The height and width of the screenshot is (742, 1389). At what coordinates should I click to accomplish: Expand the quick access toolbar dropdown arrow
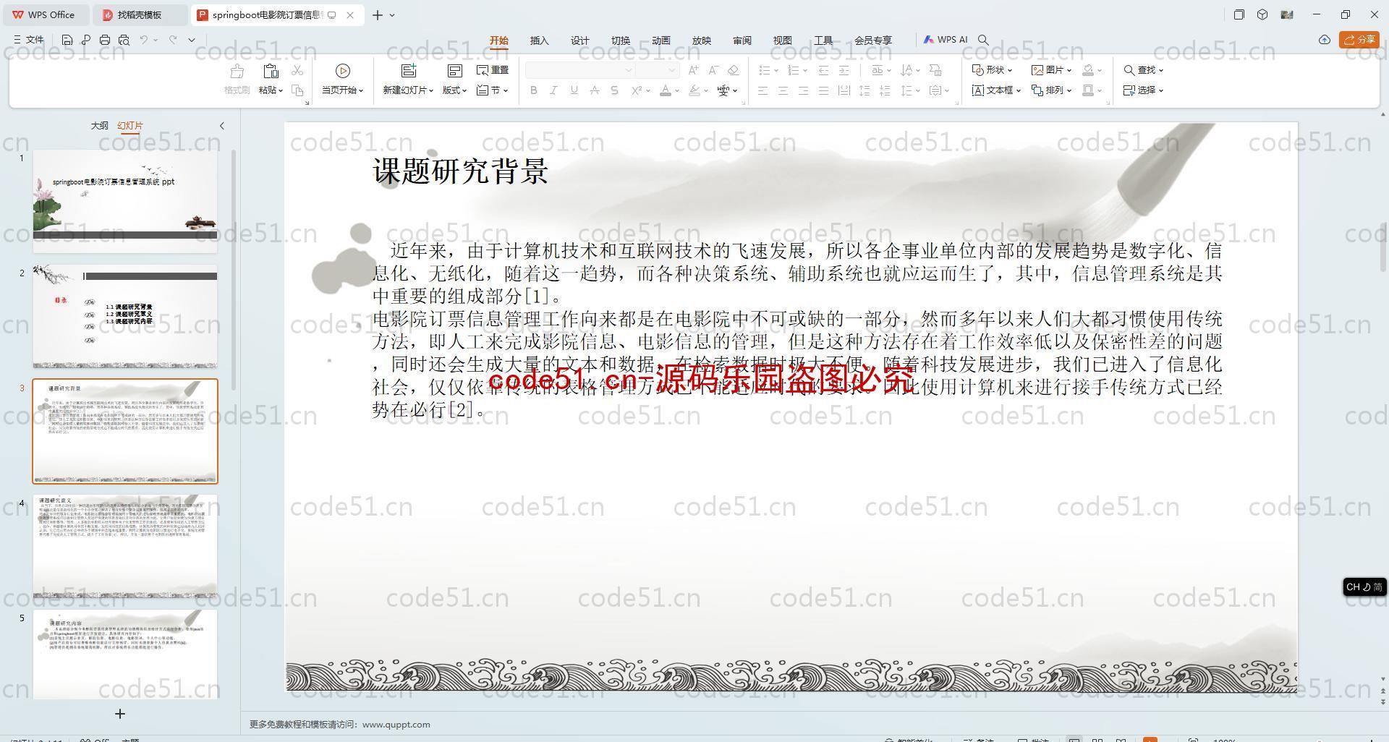tap(192, 40)
